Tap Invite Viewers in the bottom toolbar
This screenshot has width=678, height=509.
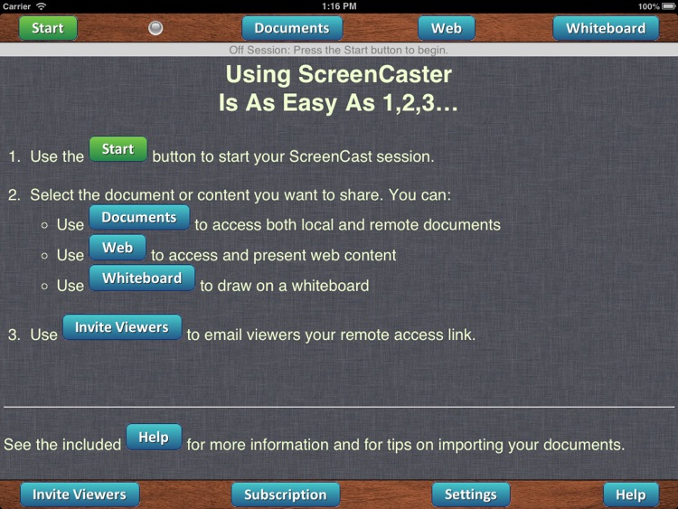pyautogui.click(x=80, y=495)
